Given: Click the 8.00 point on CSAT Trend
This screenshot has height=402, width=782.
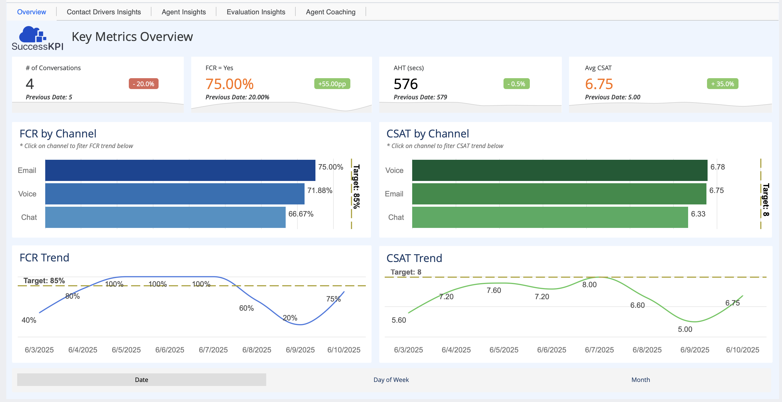Looking at the screenshot, I should (x=599, y=277).
